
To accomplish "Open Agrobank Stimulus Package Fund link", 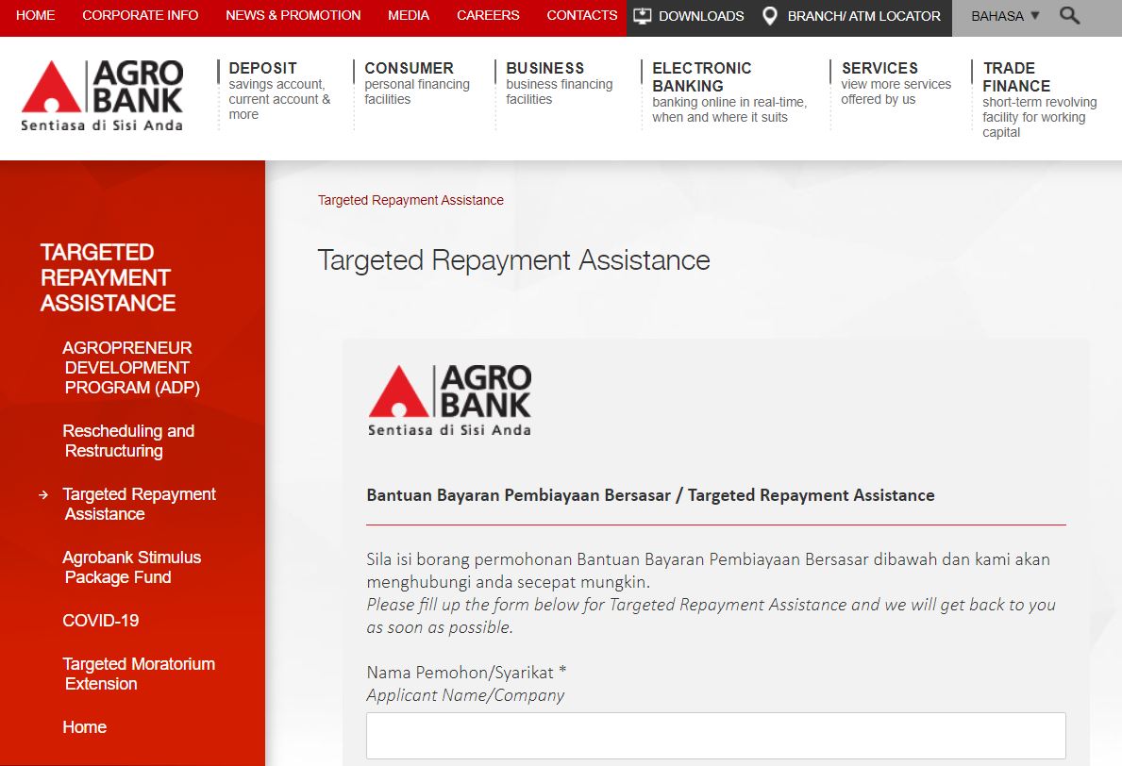I will [132, 567].
